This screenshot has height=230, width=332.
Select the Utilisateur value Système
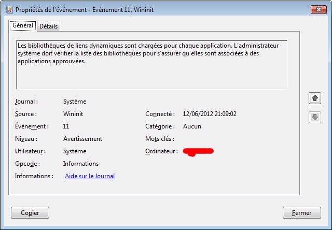(75, 151)
